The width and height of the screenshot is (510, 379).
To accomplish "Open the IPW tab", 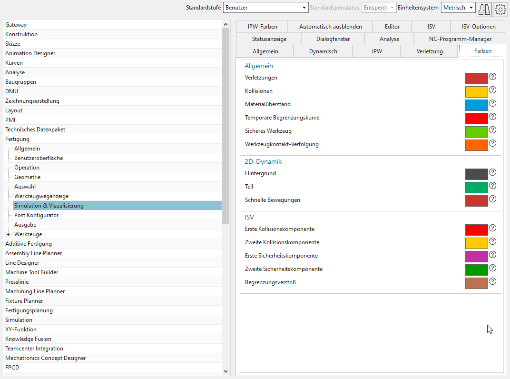I will 377,51.
